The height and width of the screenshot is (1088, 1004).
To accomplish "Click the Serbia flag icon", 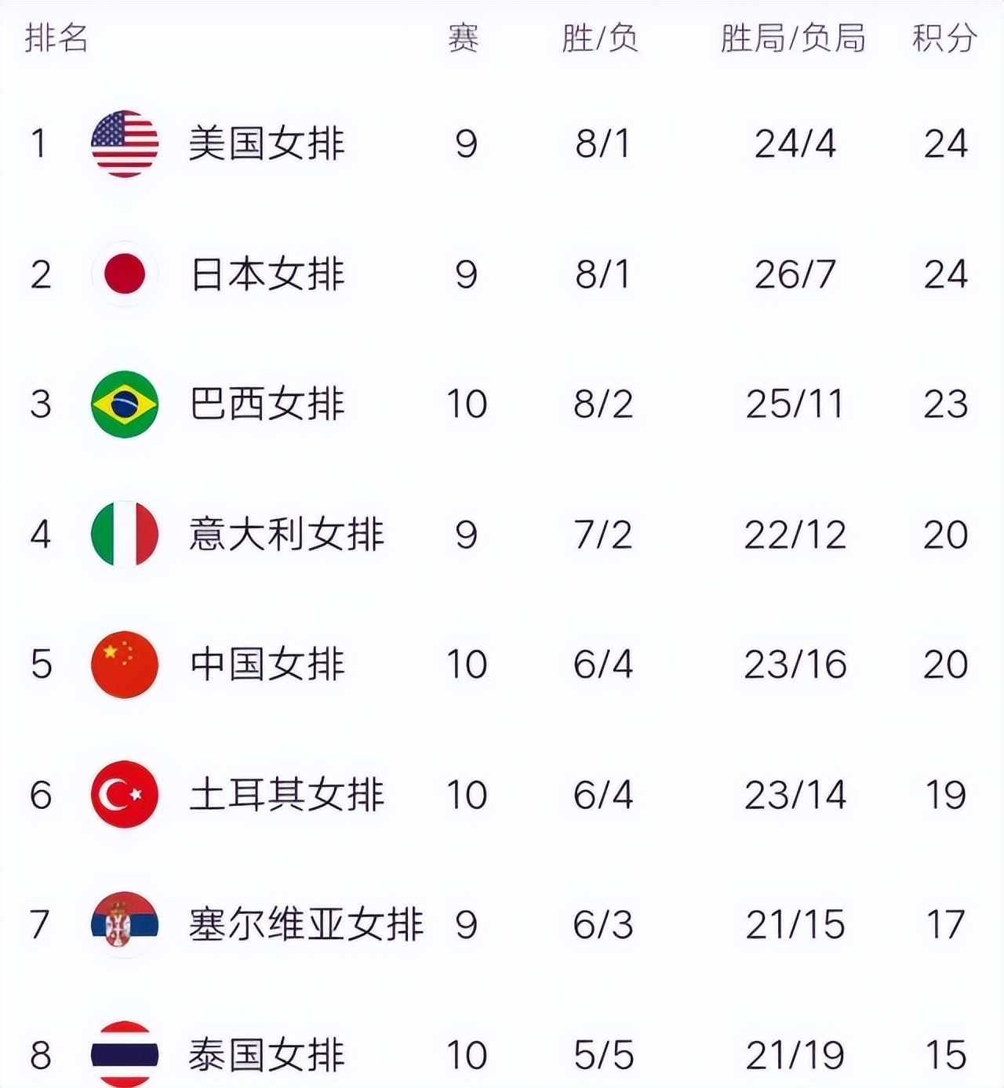I will point(125,925).
